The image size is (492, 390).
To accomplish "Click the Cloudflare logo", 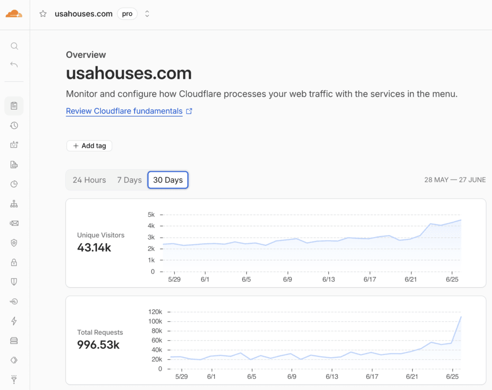I will 14,14.
